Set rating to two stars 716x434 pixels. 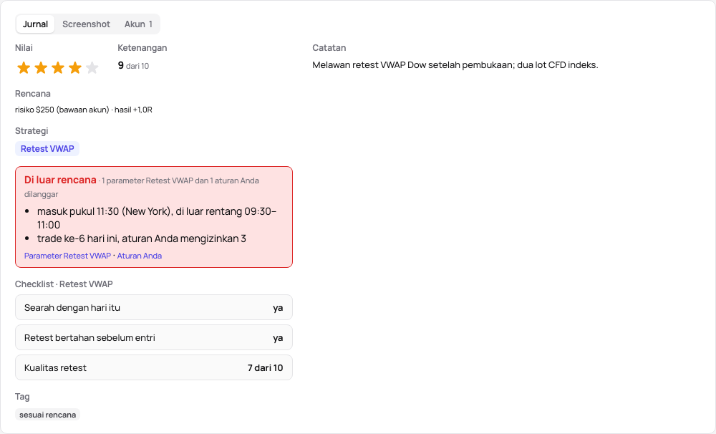pos(41,68)
